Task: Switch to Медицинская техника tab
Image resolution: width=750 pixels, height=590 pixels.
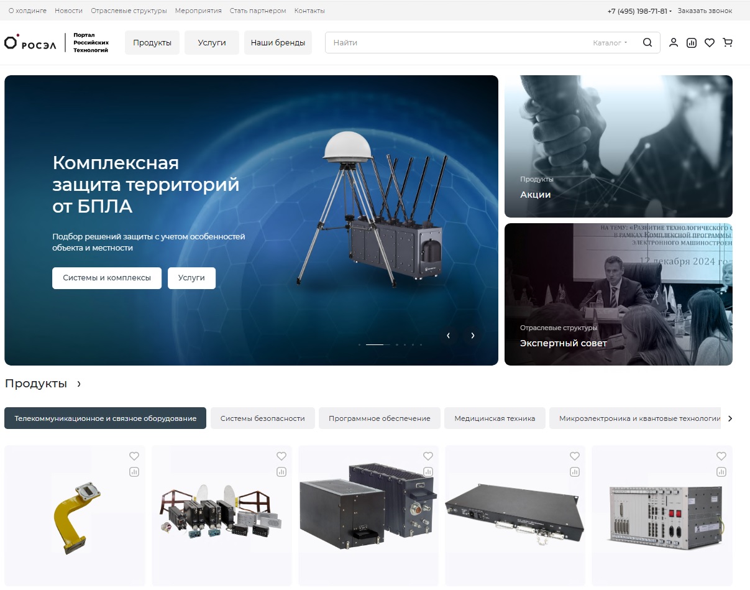Action: pyautogui.click(x=494, y=418)
